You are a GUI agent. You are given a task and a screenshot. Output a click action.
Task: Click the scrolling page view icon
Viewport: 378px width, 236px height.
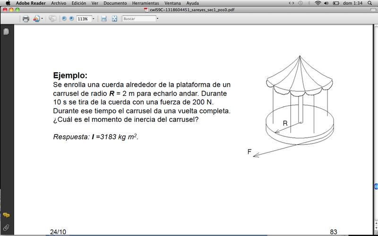coord(103,19)
